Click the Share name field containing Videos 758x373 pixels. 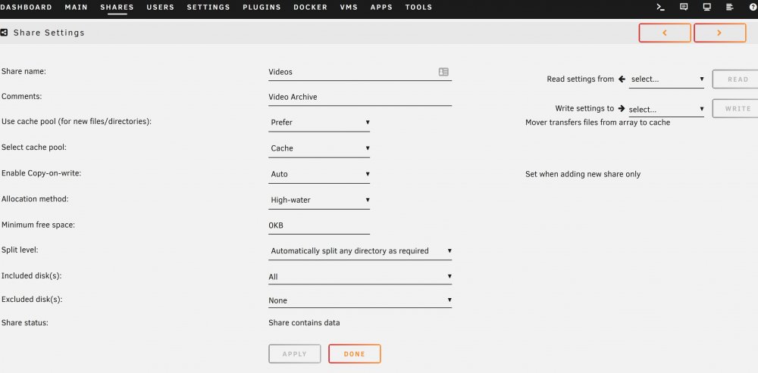click(x=360, y=72)
